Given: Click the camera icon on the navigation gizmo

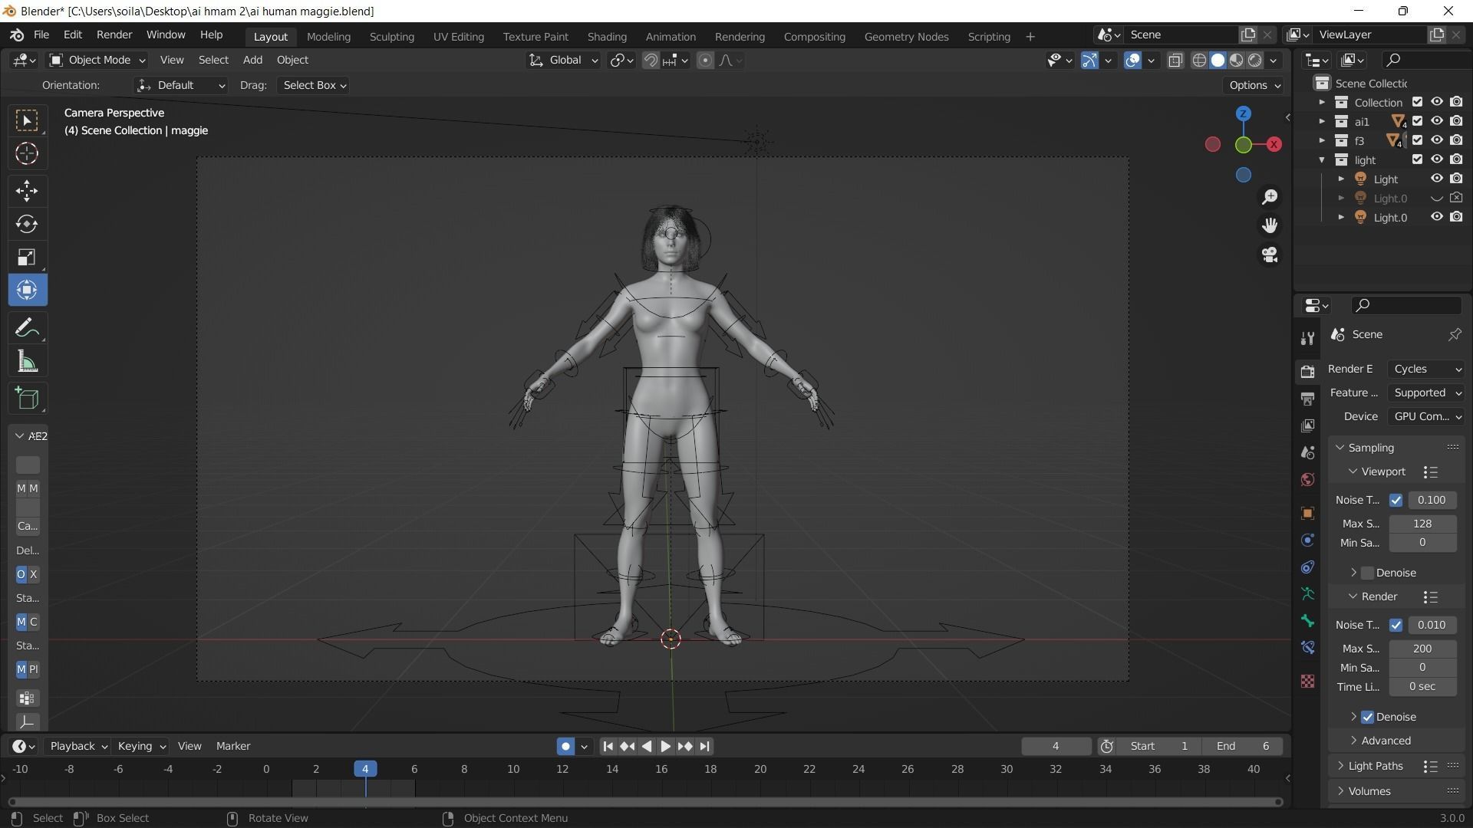Looking at the screenshot, I should click(1270, 255).
